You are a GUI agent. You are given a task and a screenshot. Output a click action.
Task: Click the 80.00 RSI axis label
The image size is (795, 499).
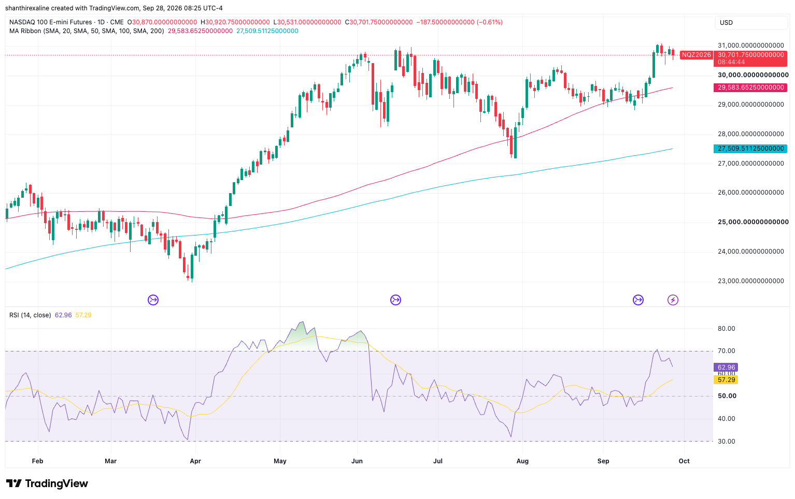tap(726, 329)
